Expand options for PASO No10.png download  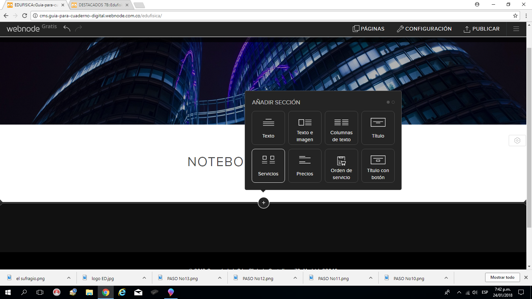tap(446, 278)
